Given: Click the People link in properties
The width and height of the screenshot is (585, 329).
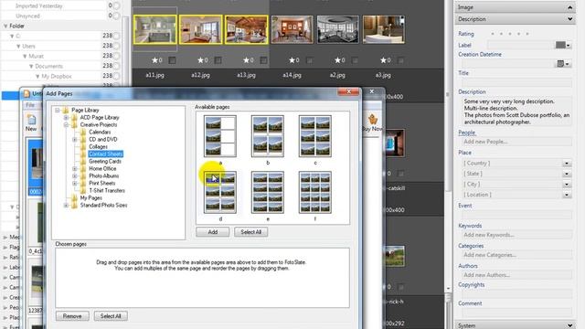Looking at the screenshot, I should coord(467,133).
